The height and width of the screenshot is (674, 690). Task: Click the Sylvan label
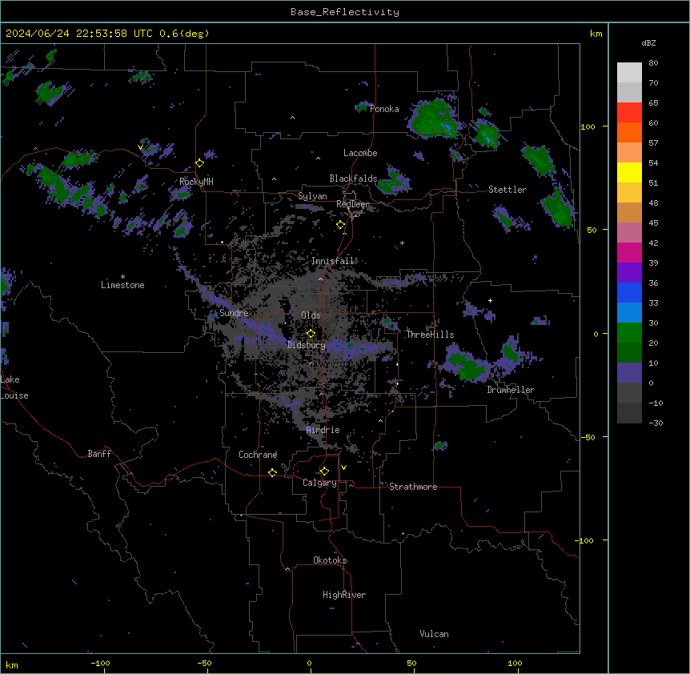[x=312, y=196]
